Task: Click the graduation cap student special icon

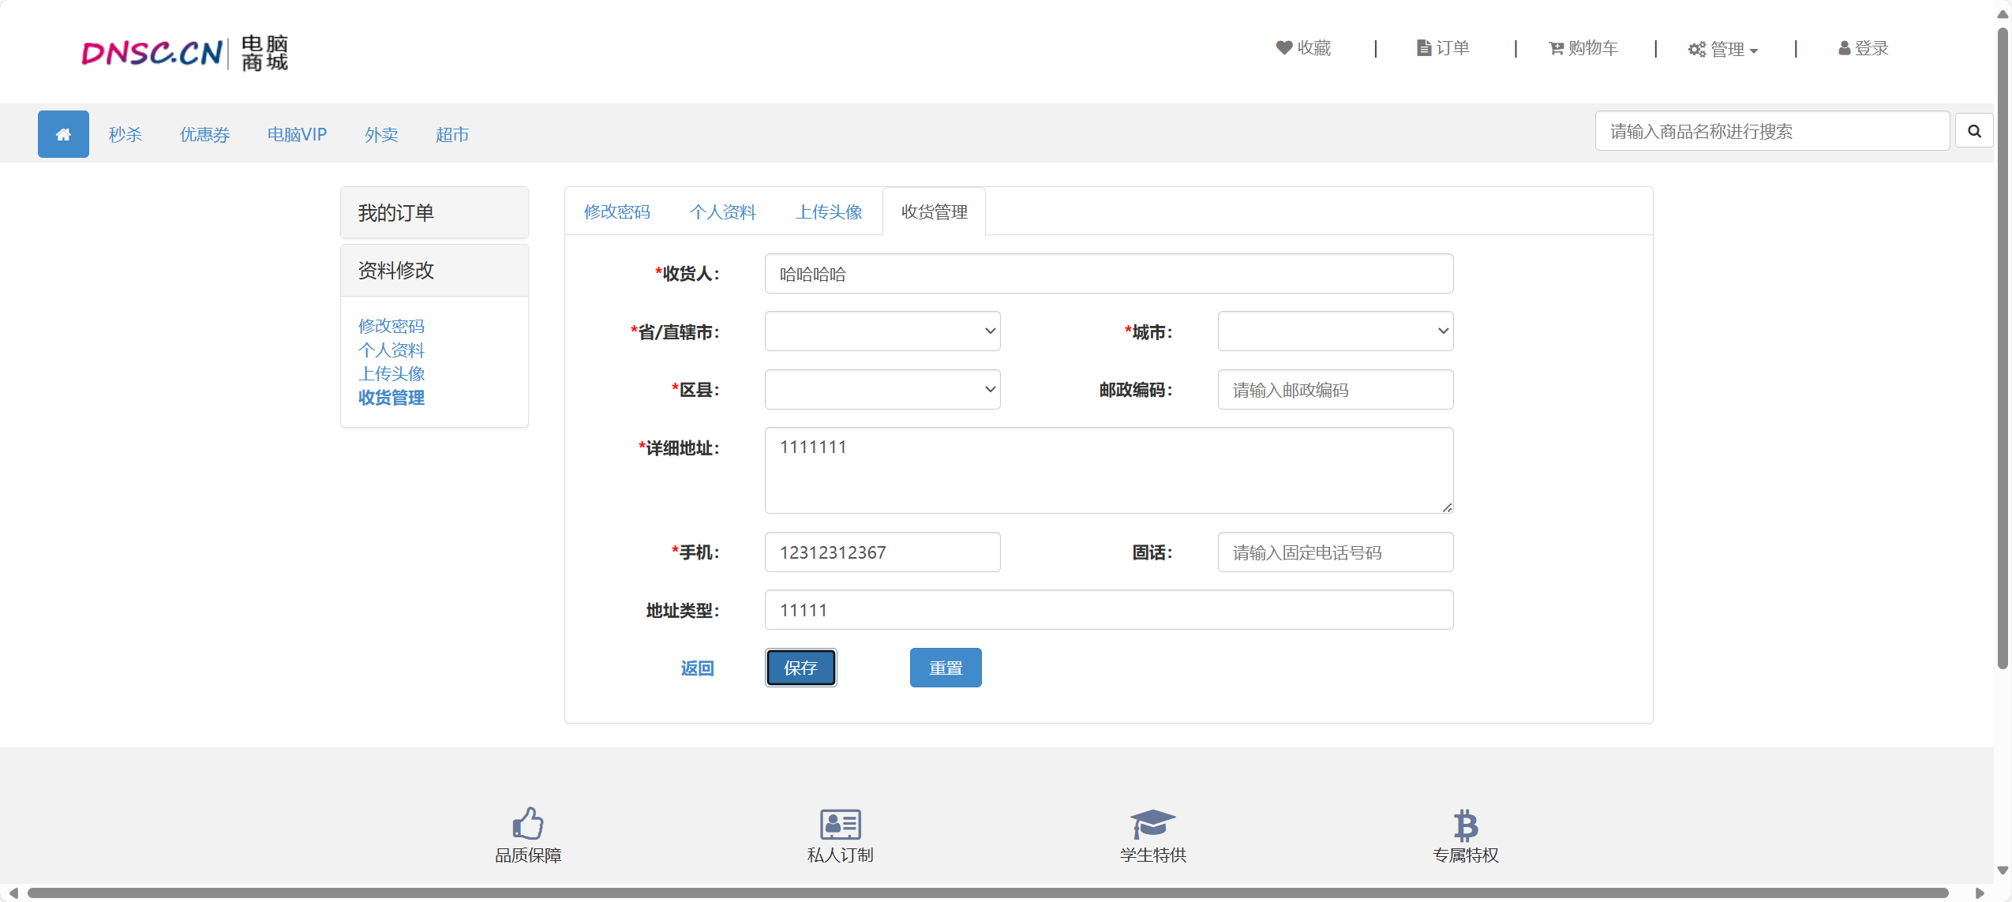Action: 1152,823
